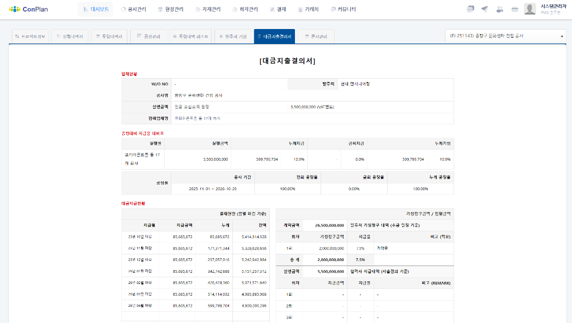572x323 pixels.
Task: Open the 현장관리 menu
Action: (x=170, y=9)
